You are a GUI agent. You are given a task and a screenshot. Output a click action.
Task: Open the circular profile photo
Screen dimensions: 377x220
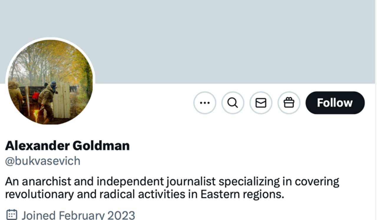50,82
